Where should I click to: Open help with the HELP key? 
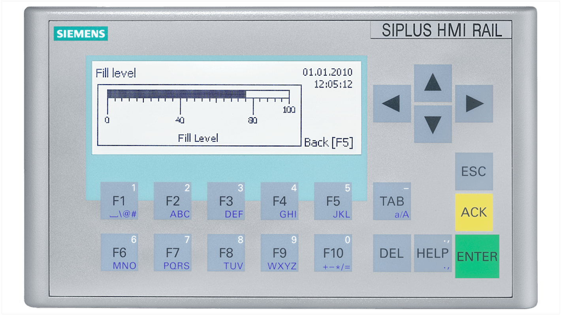(x=433, y=253)
